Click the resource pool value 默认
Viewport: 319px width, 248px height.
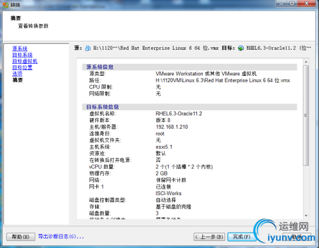161,154
